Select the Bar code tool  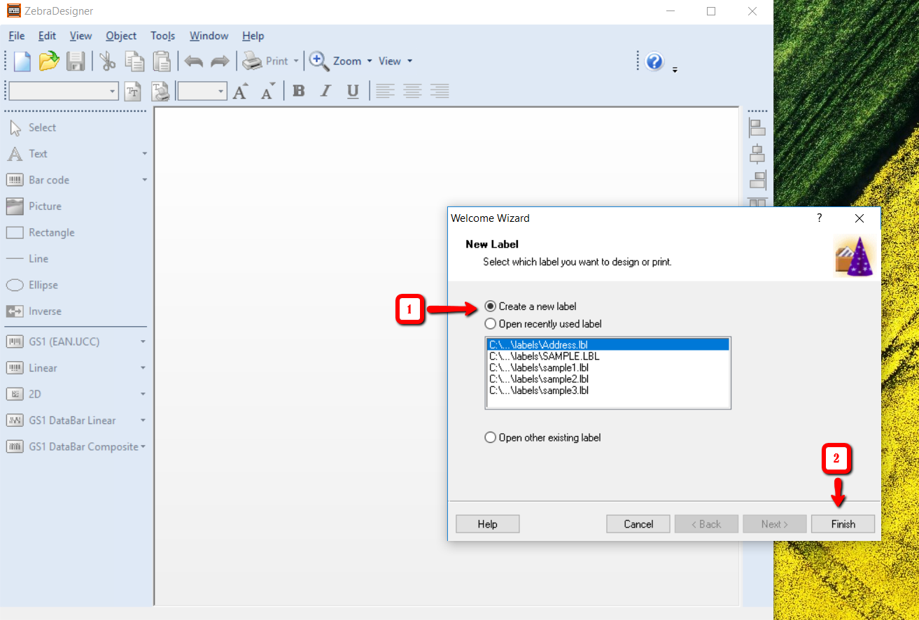click(x=39, y=180)
